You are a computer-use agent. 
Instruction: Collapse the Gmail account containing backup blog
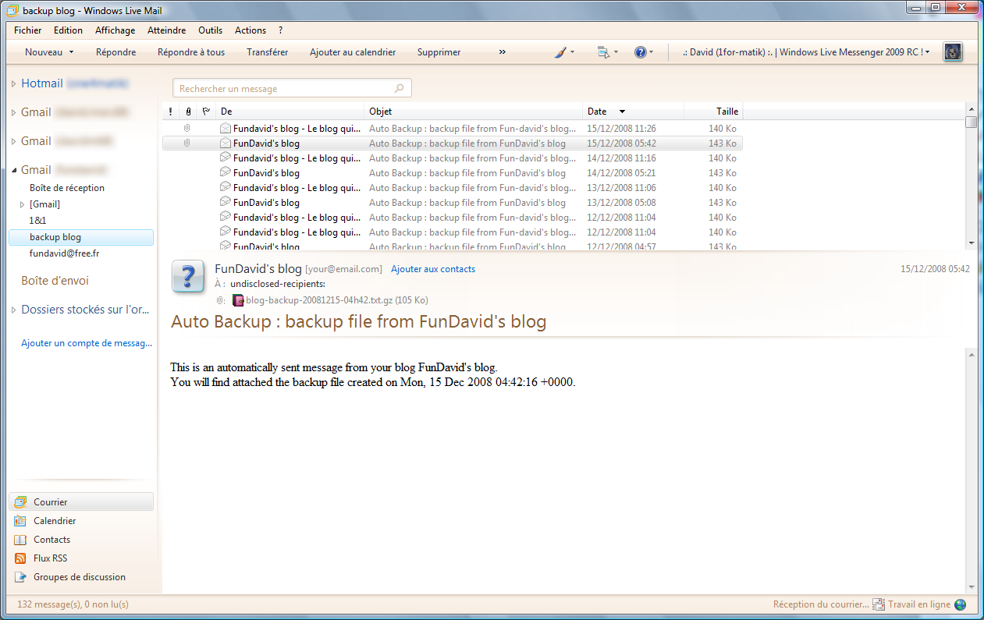point(14,170)
